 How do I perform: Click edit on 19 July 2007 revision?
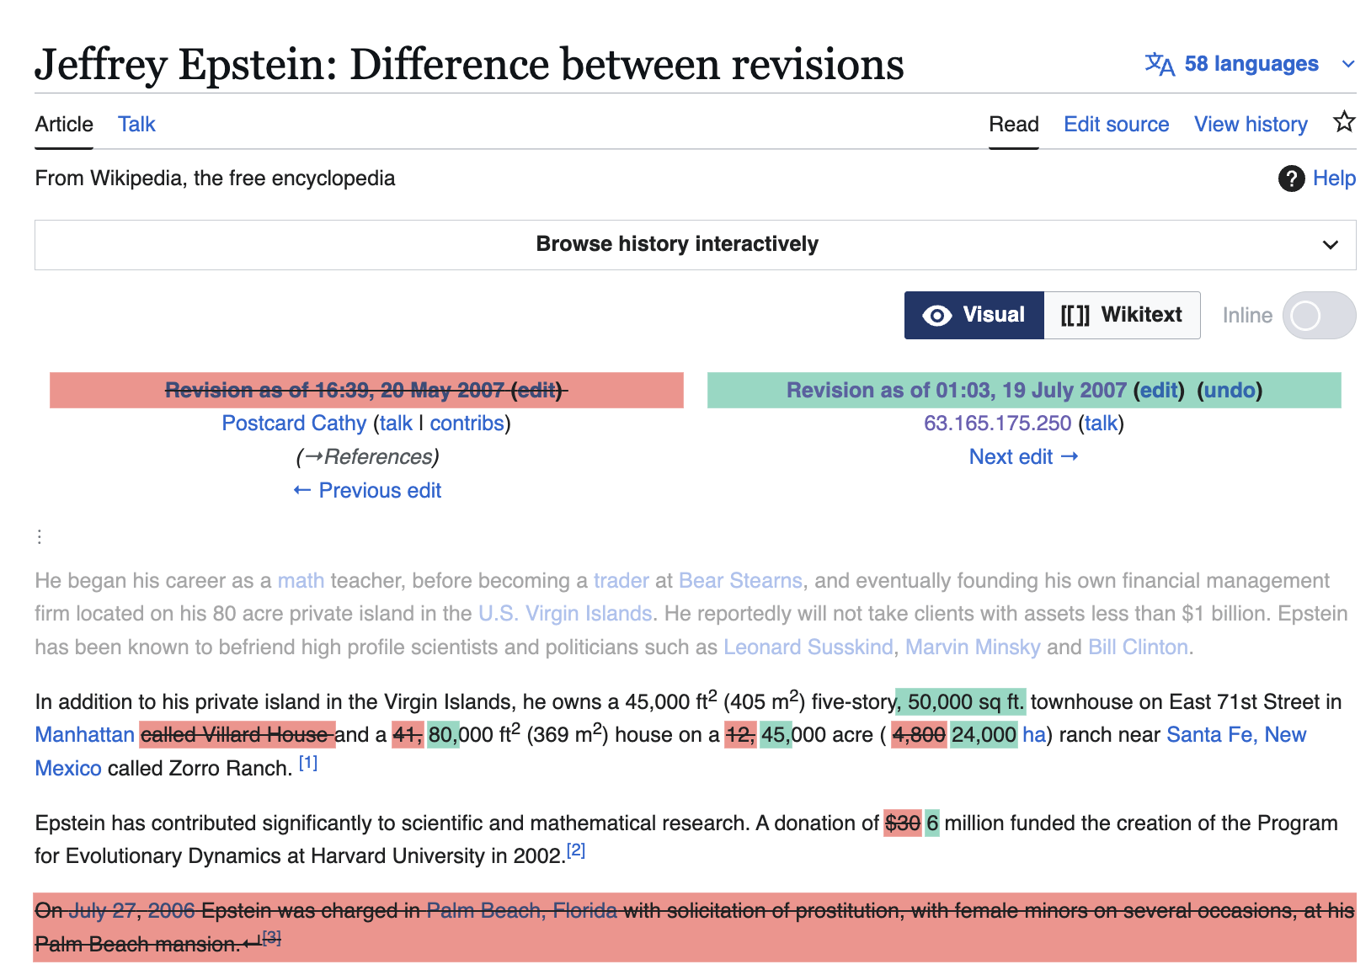1159,391
